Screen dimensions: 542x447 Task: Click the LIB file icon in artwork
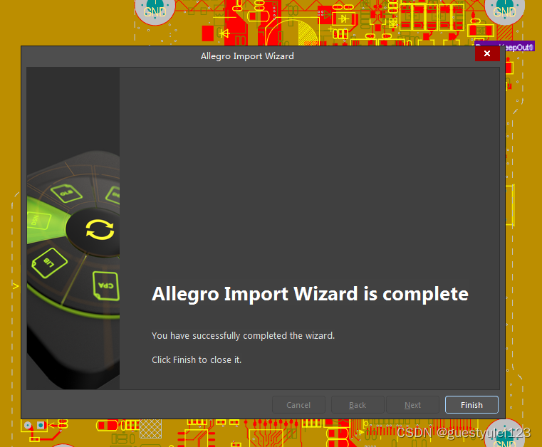point(49,263)
